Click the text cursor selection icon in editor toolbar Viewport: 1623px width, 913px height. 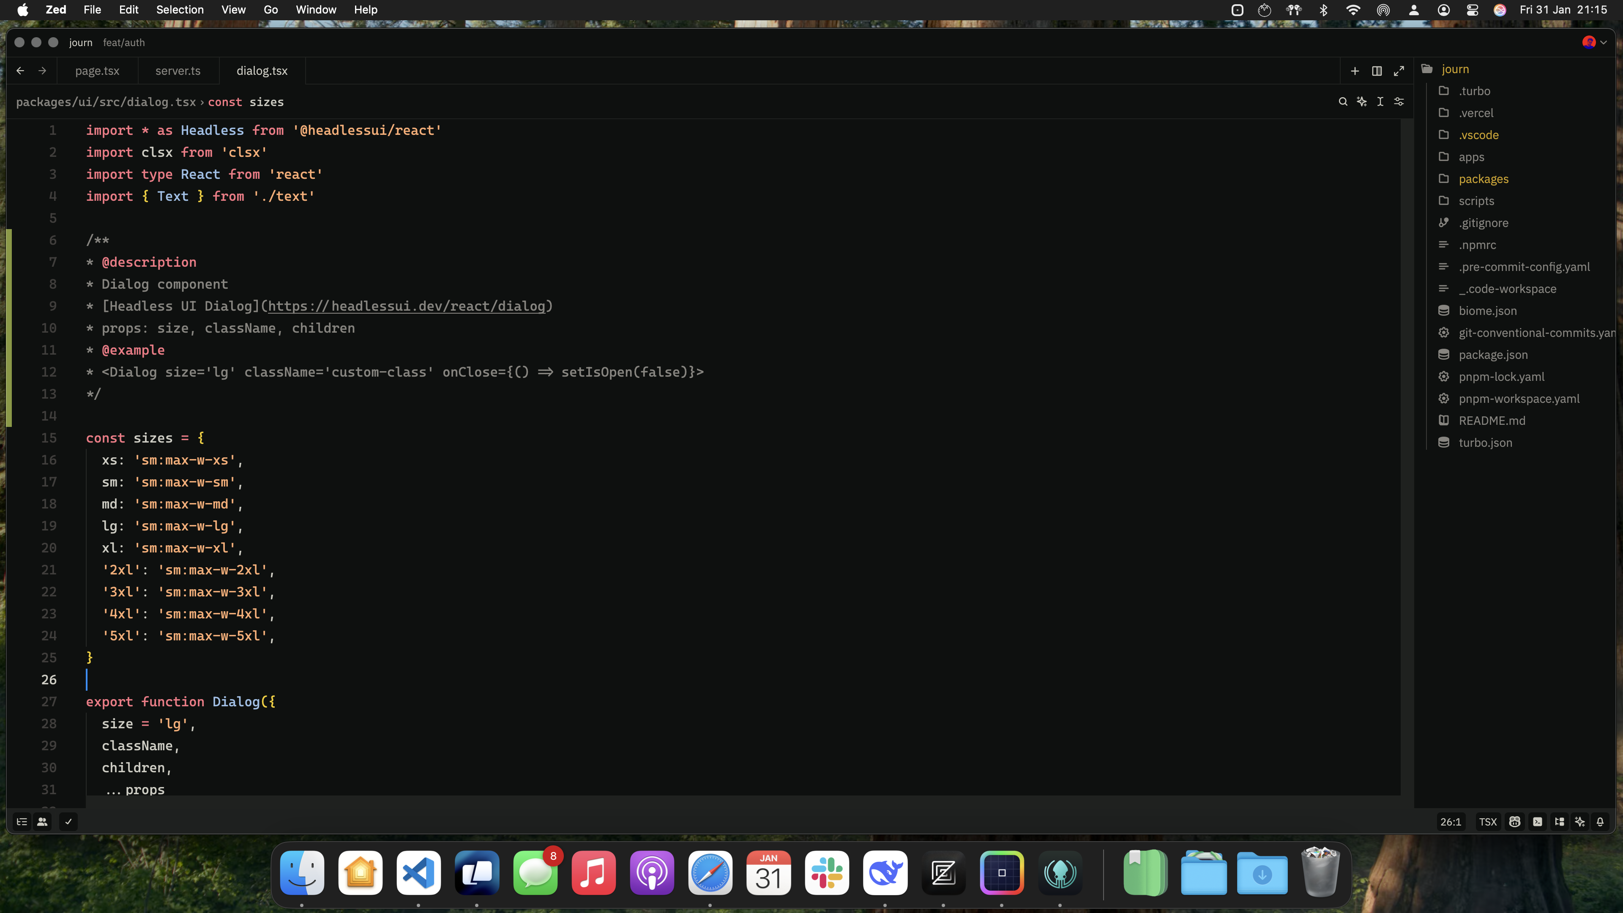(1380, 101)
